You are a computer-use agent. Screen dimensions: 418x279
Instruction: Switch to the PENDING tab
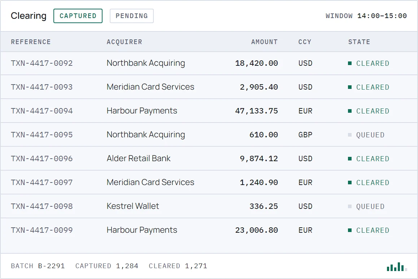pos(132,16)
